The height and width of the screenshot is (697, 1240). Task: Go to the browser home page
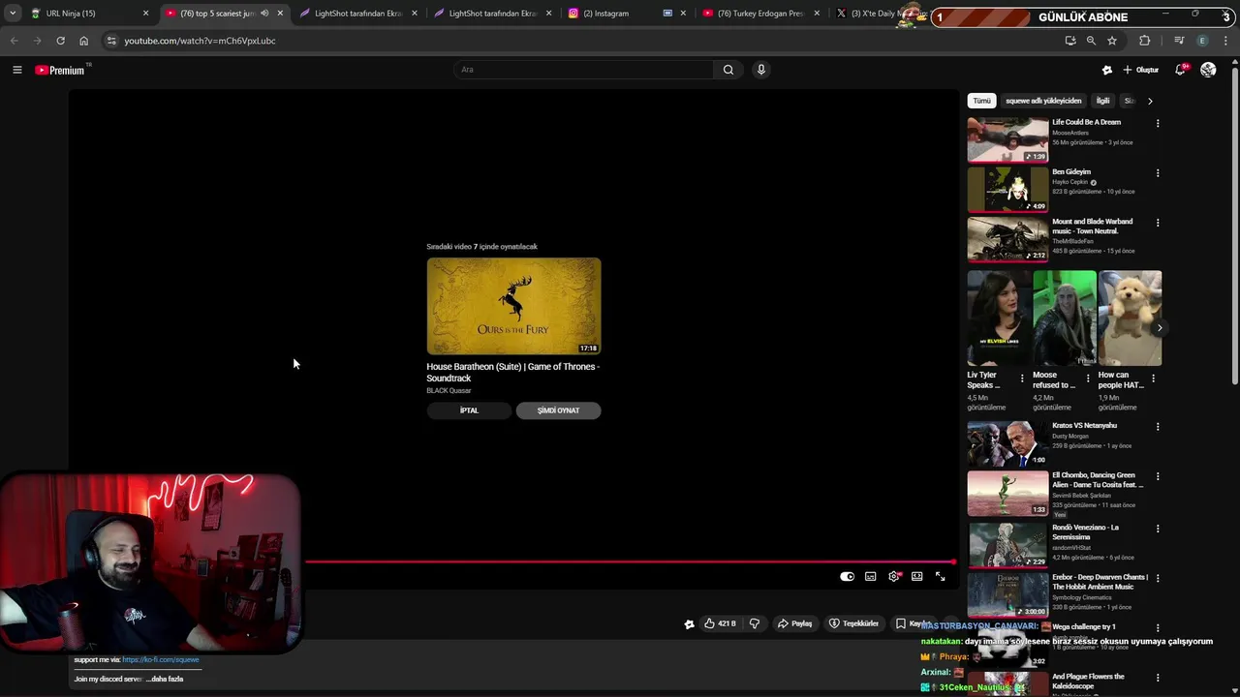83,41
